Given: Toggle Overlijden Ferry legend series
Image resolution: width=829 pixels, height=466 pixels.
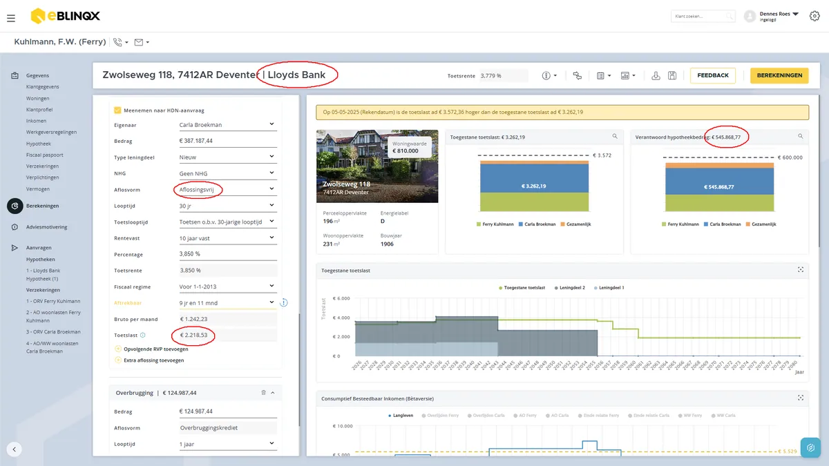Looking at the screenshot, I should click(x=441, y=415).
